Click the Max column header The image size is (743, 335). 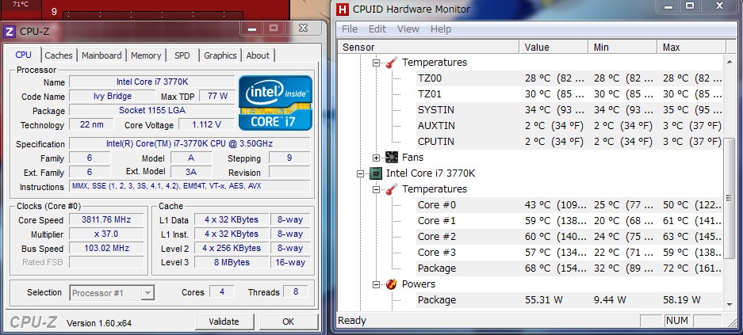[x=691, y=48]
